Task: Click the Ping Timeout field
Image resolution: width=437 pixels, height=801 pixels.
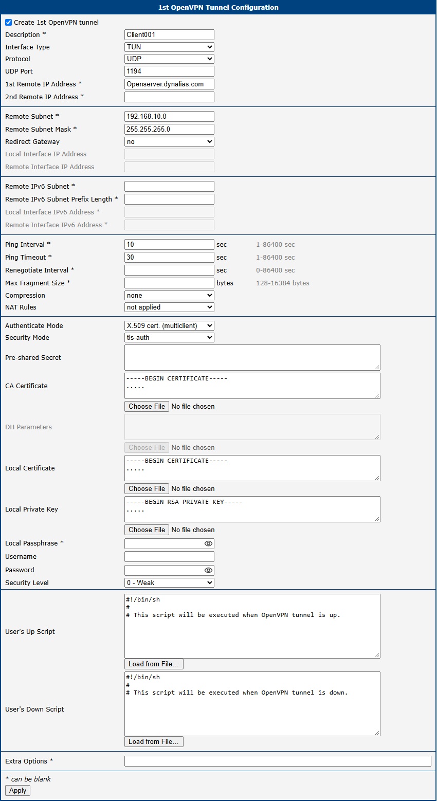Action: (169, 257)
